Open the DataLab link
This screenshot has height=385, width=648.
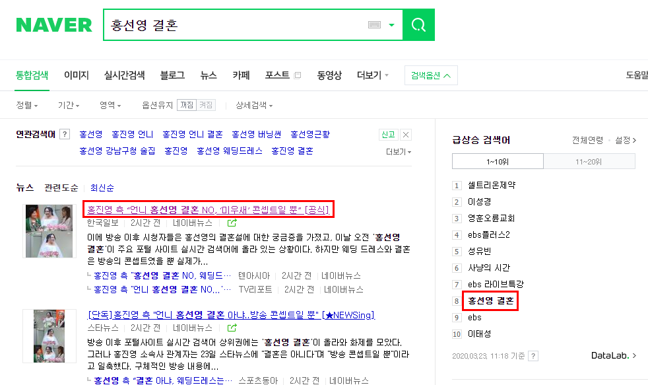[614, 356]
